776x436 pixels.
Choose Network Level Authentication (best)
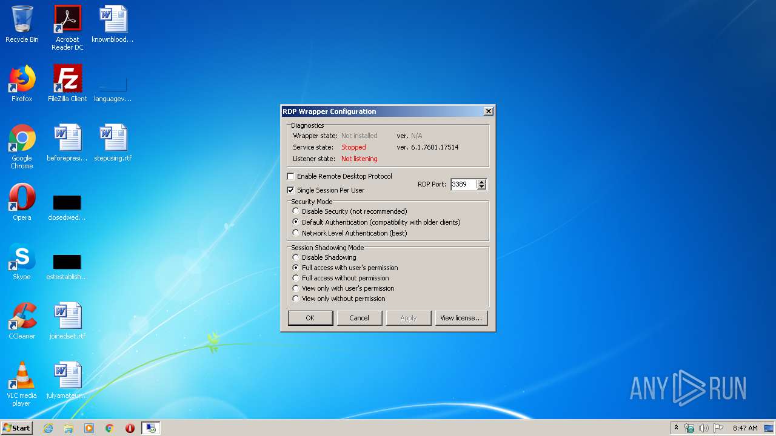pyautogui.click(x=296, y=233)
